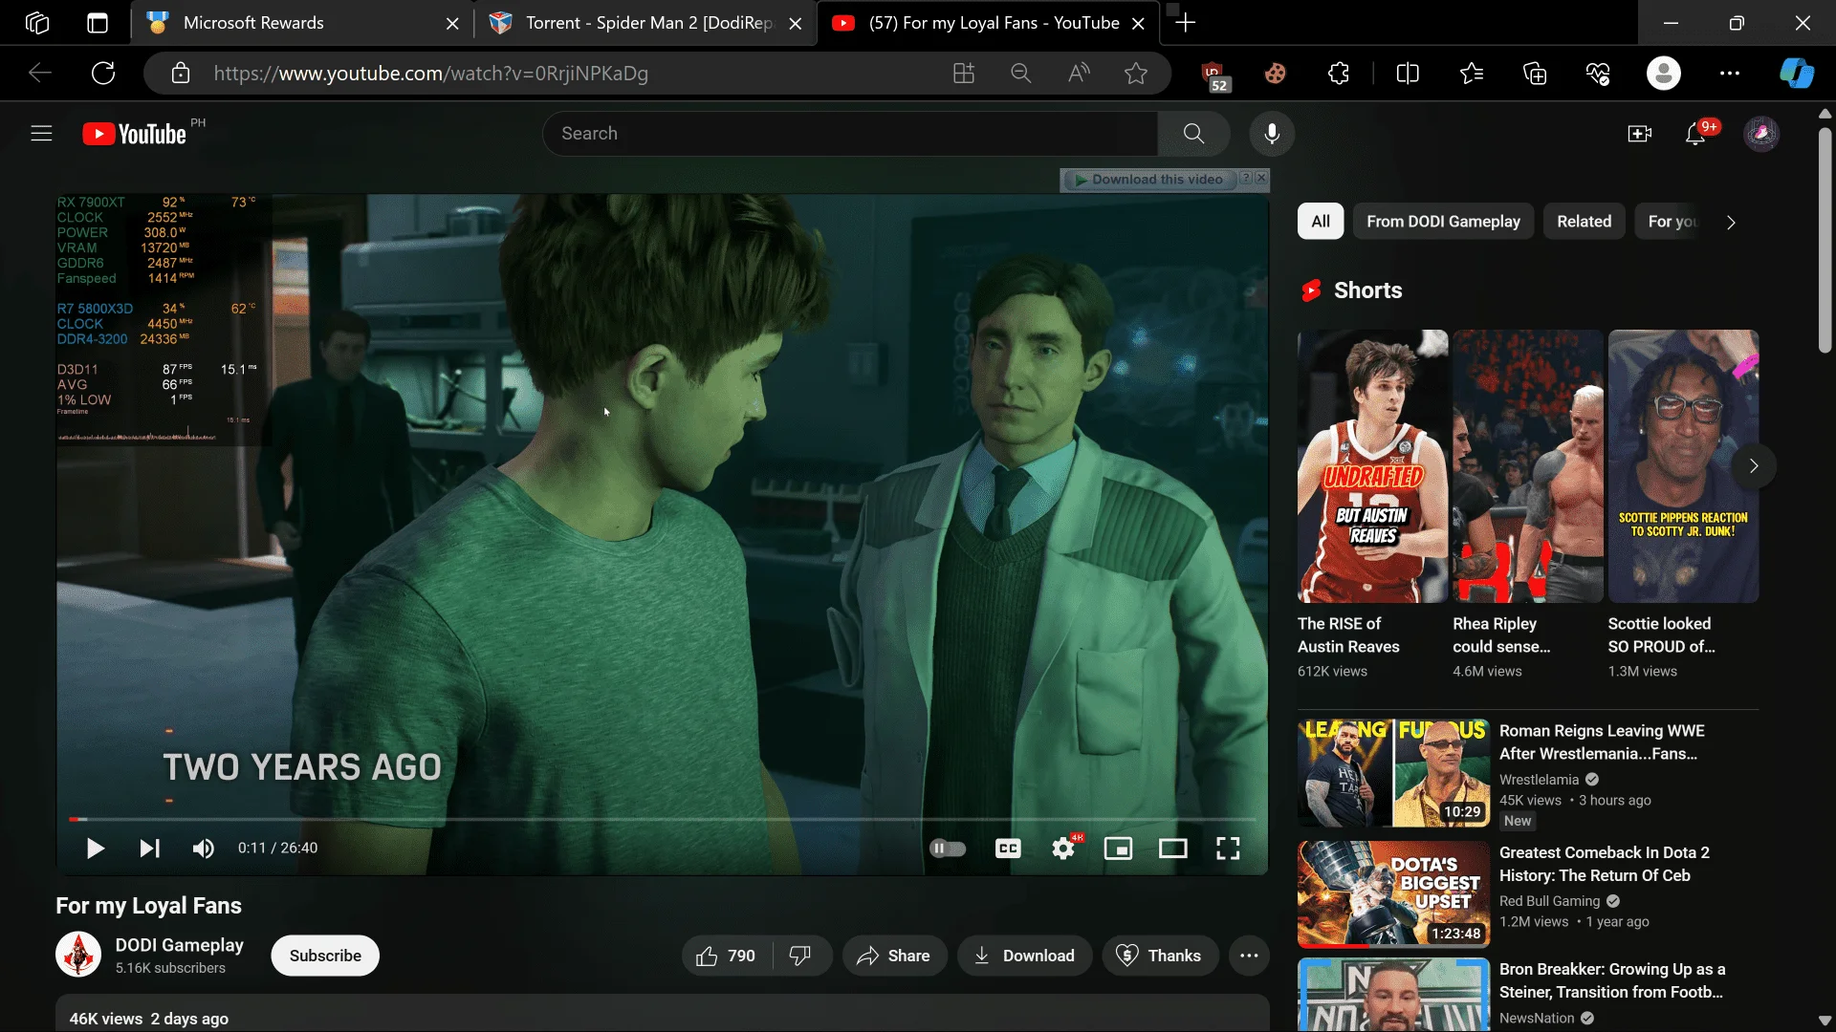Enable miniplayer mode
This screenshot has width=1836, height=1032.
(1118, 849)
